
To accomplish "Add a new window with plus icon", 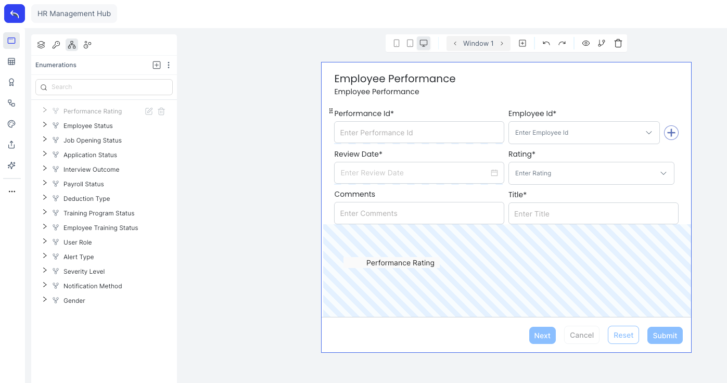I will point(522,44).
